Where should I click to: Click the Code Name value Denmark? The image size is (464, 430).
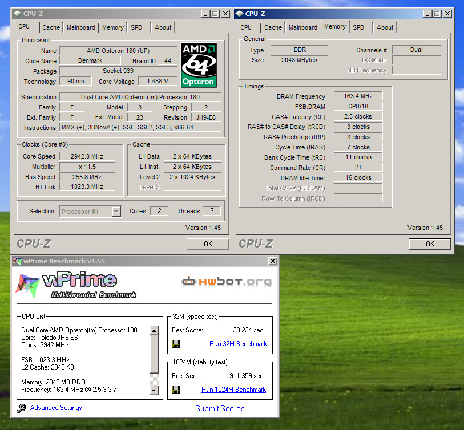coord(90,60)
